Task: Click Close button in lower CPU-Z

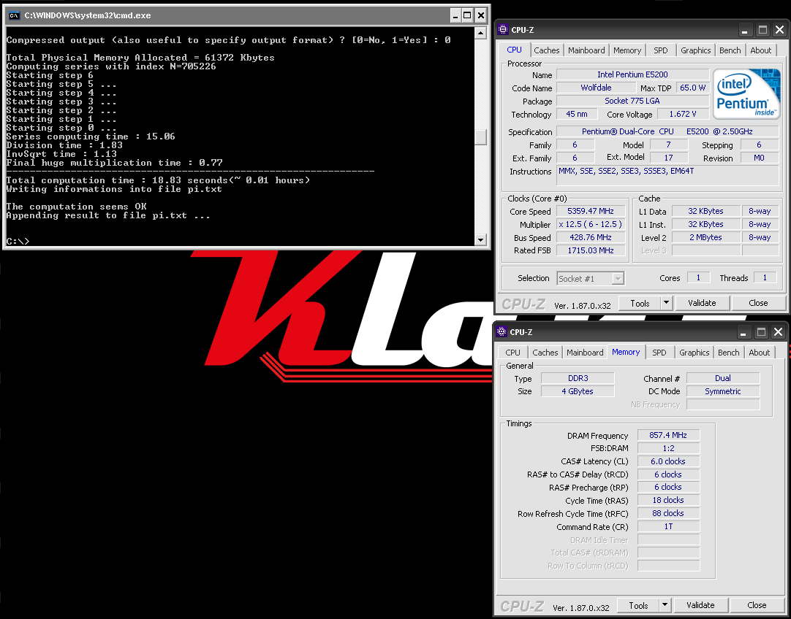Action: click(757, 605)
